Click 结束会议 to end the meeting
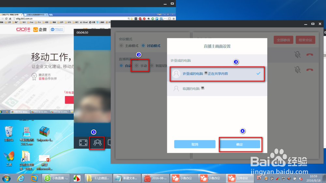 tap(305, 40)
